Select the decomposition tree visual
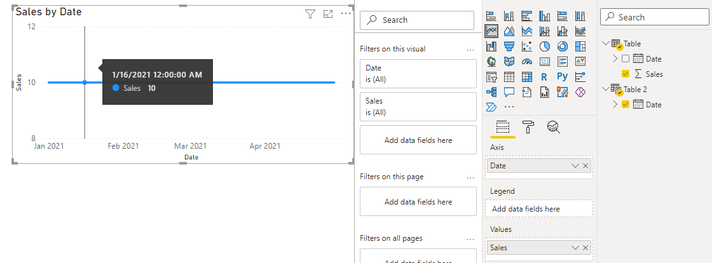712x263 pixels. coord(491,92)
